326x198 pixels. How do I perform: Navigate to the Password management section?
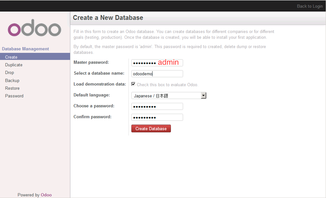(x=14, y=96)
